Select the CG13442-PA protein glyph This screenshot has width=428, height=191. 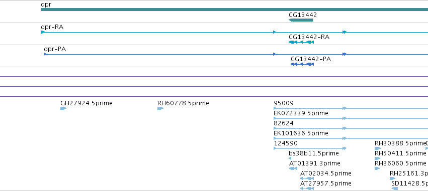click(x=302, y=64)
